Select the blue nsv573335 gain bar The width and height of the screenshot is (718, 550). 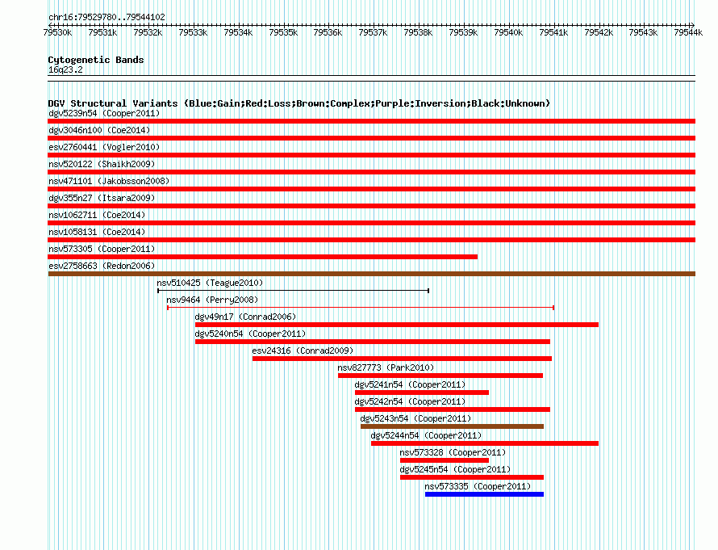[485, 494]
